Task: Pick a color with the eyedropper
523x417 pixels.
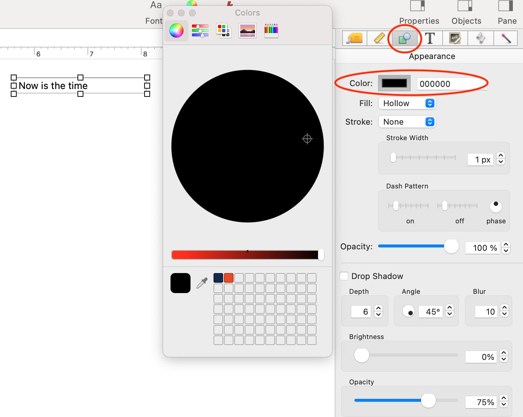Action: pyautogui.click(x=202, y=283)
